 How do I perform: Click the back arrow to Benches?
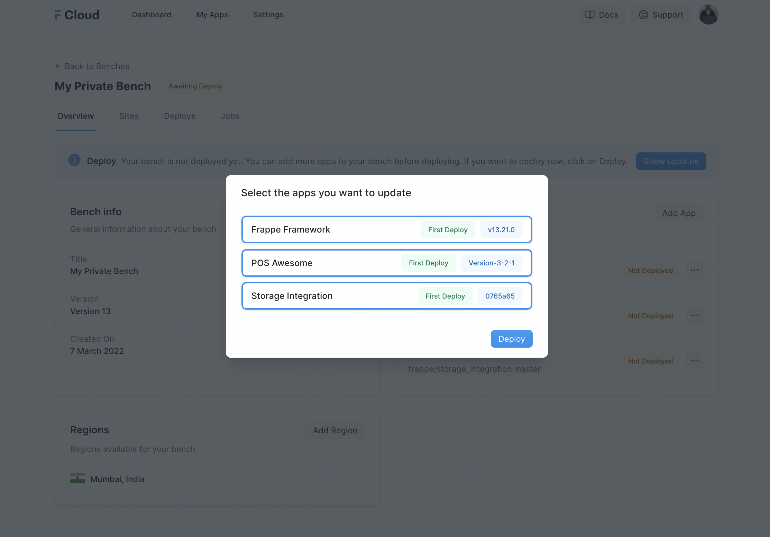(58, 66)
